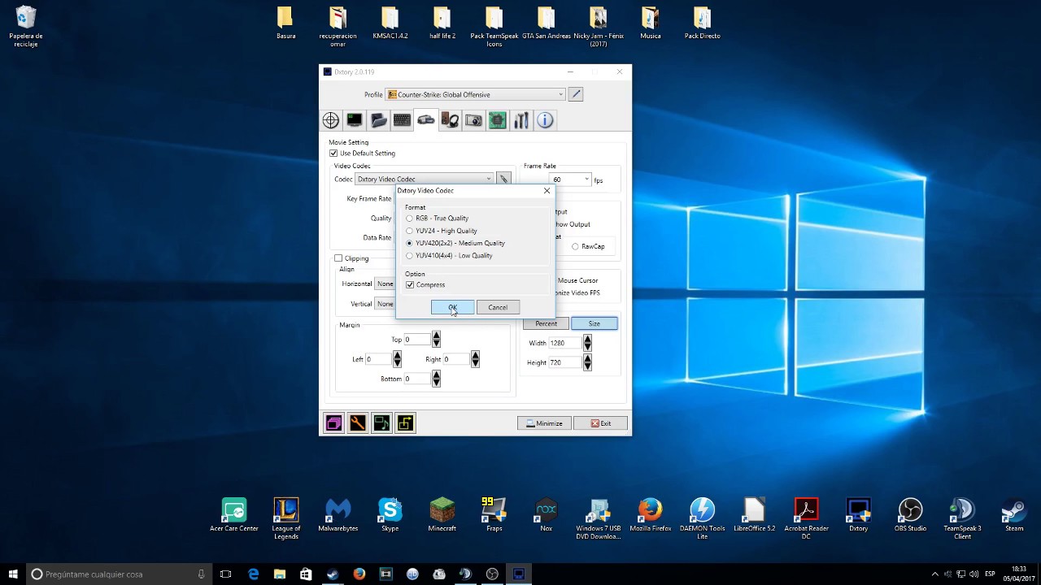Open the Overlay crosshair tab
Screen dimensions: 1041x585
click(x=331, y=120)
